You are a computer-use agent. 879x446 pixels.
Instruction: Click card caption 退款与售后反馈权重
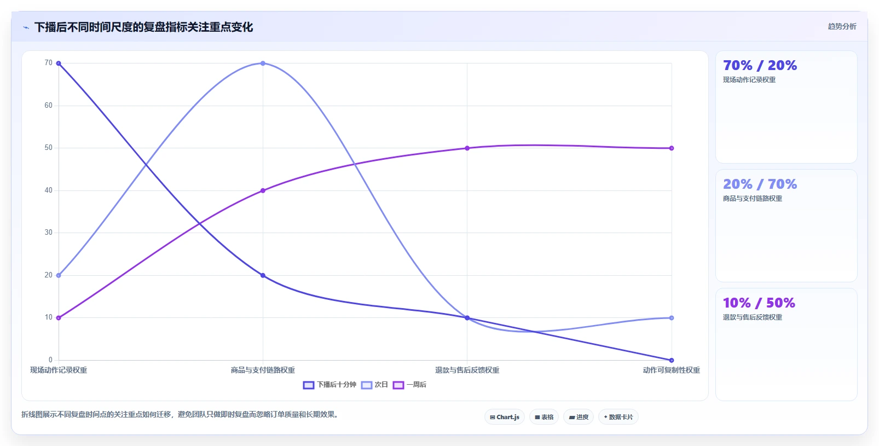pyautogui.click(x=753, y=317)
